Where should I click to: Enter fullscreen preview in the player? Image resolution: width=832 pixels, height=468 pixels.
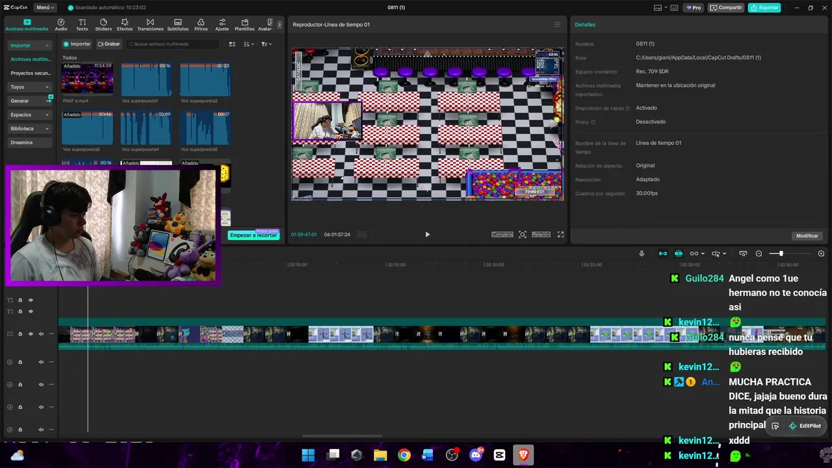(561, 235)
